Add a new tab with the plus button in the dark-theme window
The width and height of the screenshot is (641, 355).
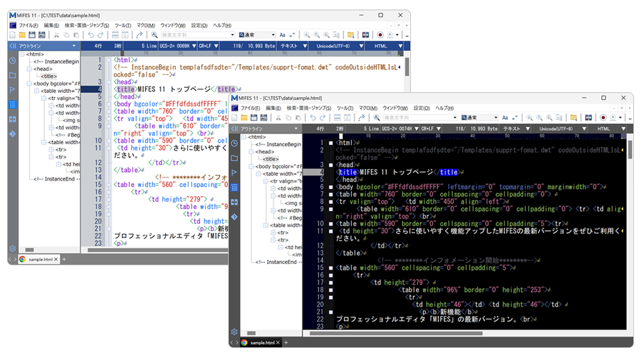coord(286,343)
